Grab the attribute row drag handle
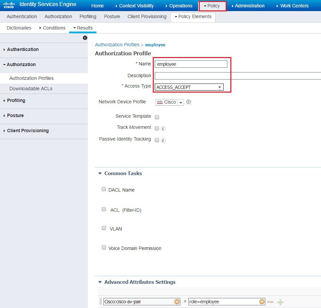The image size is (321, 308). [x=100, y=301]
